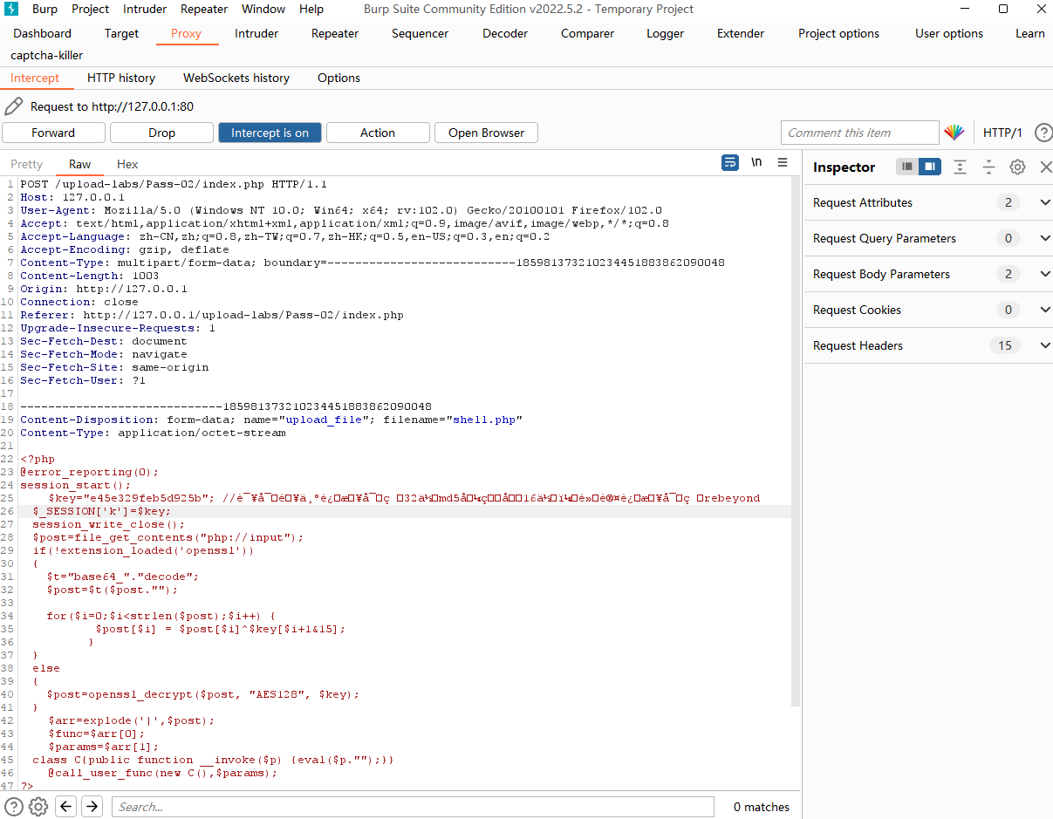Open the highlight color picker icon
The width and height of the screenshot is (1053, 819).
954,133
